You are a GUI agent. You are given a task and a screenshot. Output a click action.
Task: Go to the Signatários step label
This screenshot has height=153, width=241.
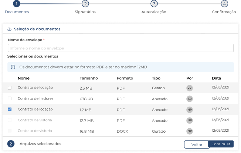tap(85, 12)
